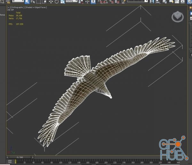Image resolution: width=192 pixels, height=165 pixels.
Task: Select the Scale tool
Action: [63, 2]
